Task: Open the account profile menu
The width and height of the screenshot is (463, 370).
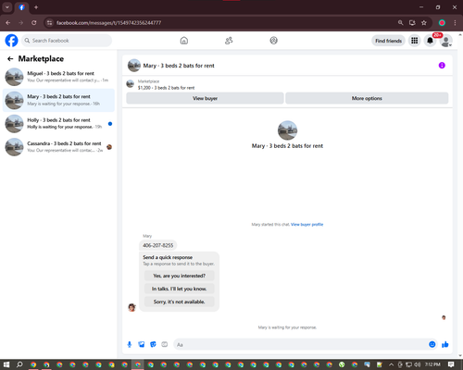Action: (445, 41)
